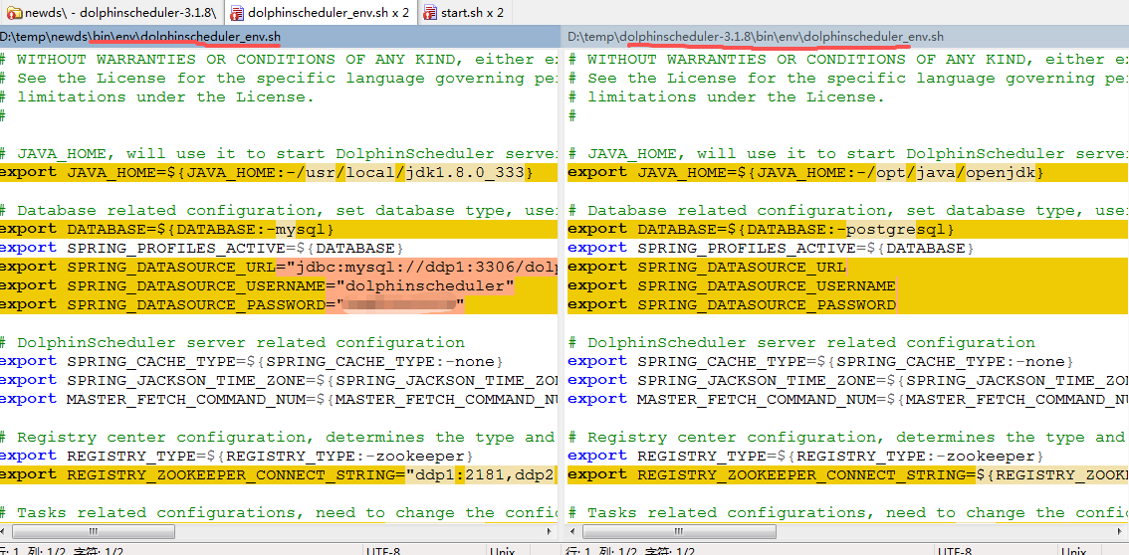
Task: Click right pane SPRING_JACKSON_TIME_ZONE line
Action: pyautogui.click(x=848, y=380)
